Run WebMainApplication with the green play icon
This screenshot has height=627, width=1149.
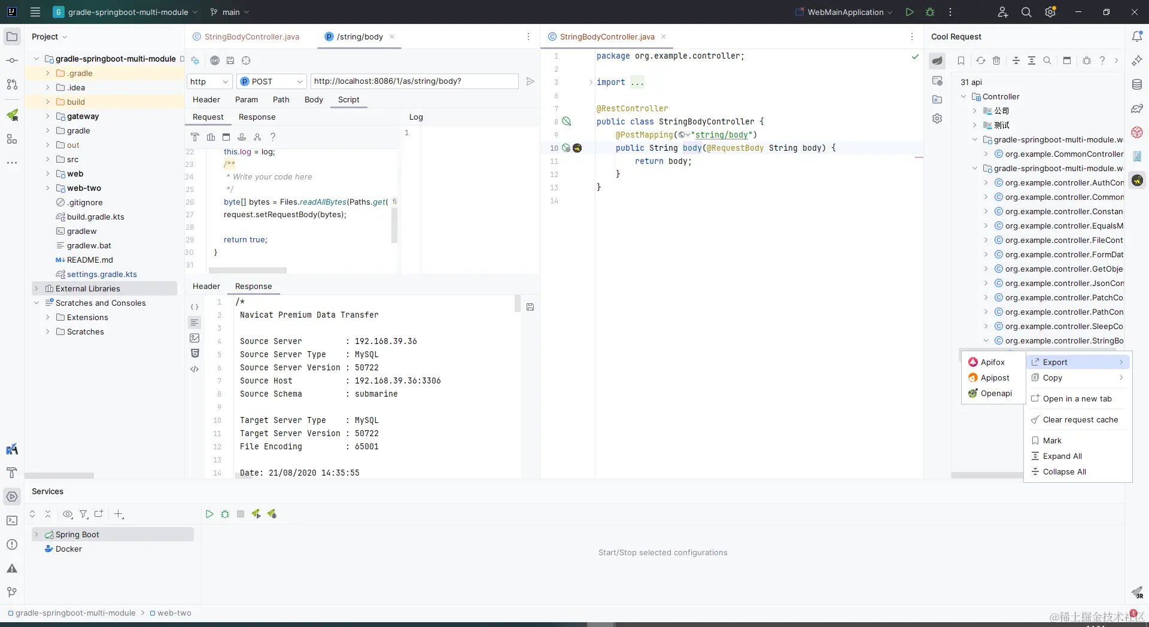[x=910, y=12]
